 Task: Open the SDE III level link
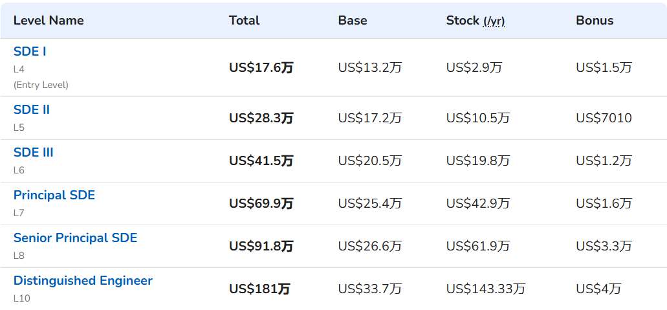[x=33, y=153]
